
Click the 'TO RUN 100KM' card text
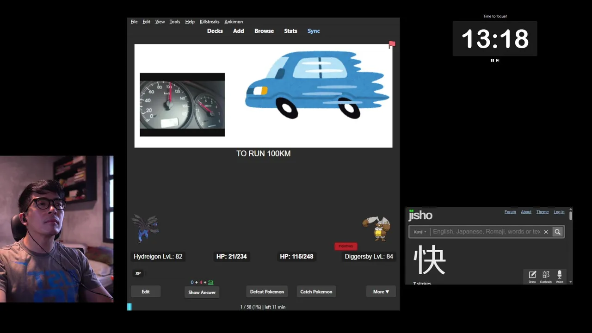264,154
